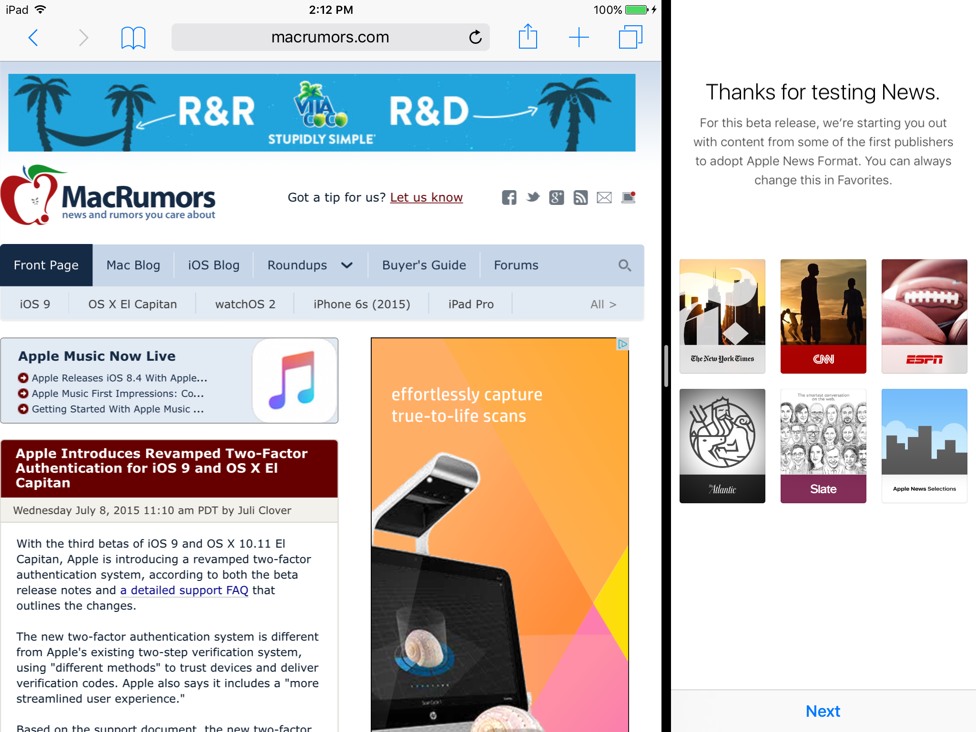Tap the battery indicator in status bar

(637, 10)
